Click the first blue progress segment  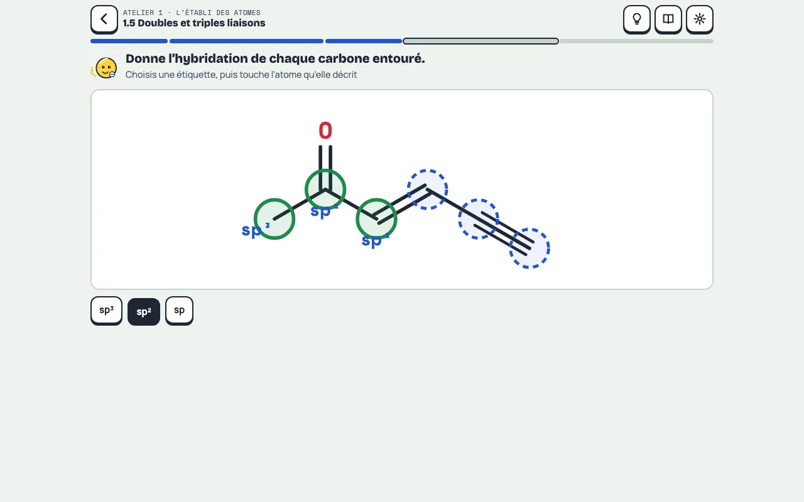click(x=129, y=41)
